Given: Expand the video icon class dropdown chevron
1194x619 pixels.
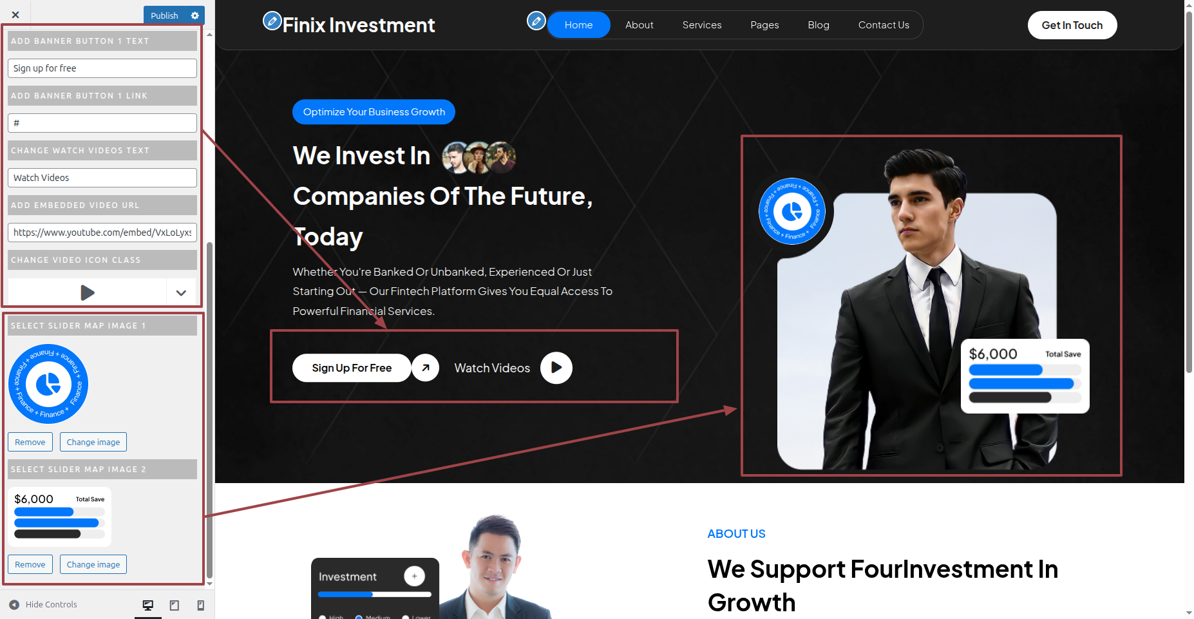Looking at the screenshot, I should (182, 293).
